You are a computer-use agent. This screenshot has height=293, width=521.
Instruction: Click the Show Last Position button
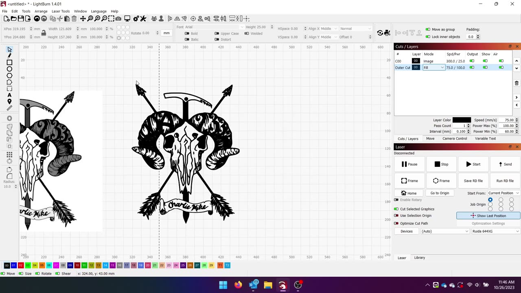(x=488, y=216)
